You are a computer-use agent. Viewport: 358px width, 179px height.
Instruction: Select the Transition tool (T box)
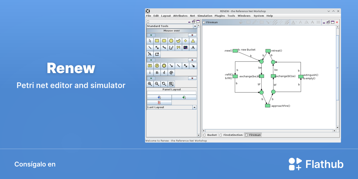[x=150, y=66]
